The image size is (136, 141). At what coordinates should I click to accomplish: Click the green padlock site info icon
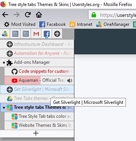(94, 15)
